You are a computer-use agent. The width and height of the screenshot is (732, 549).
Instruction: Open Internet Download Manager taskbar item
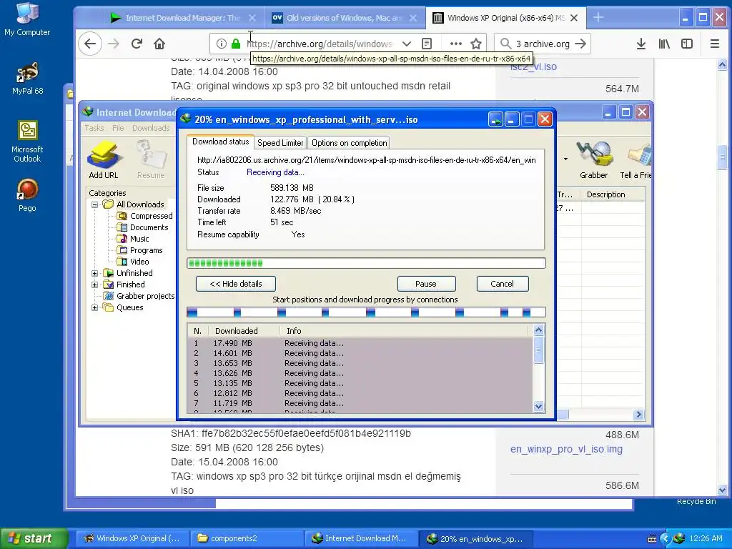(x=361, y=538)
